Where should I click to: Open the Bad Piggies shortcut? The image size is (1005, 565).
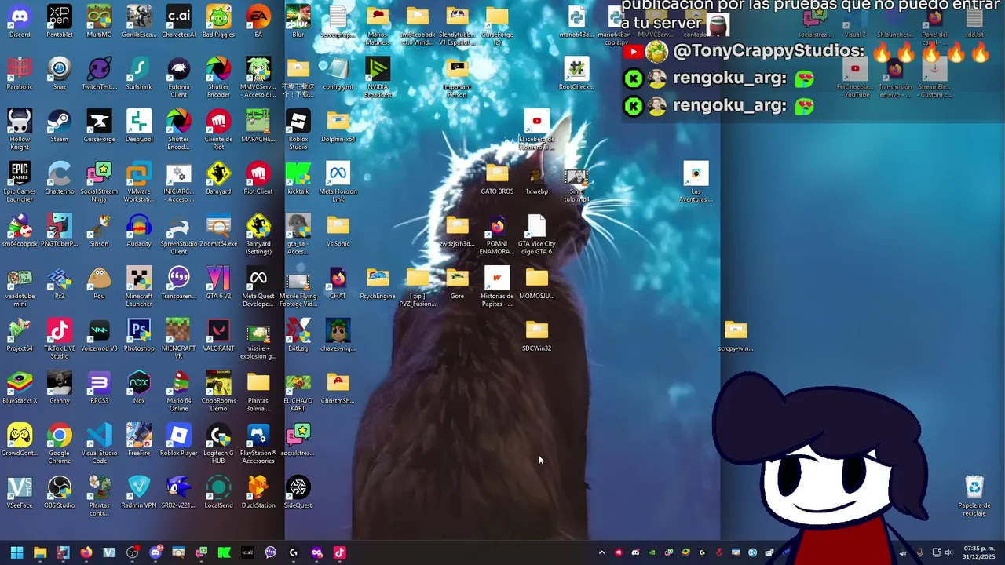tap(218, 21)
